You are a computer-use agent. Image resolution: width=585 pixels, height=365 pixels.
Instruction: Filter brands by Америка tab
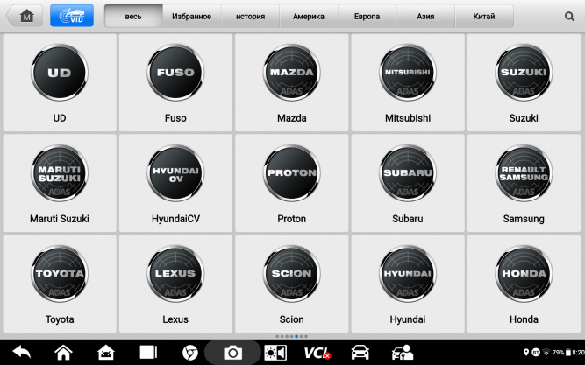(x=309, y=16)
